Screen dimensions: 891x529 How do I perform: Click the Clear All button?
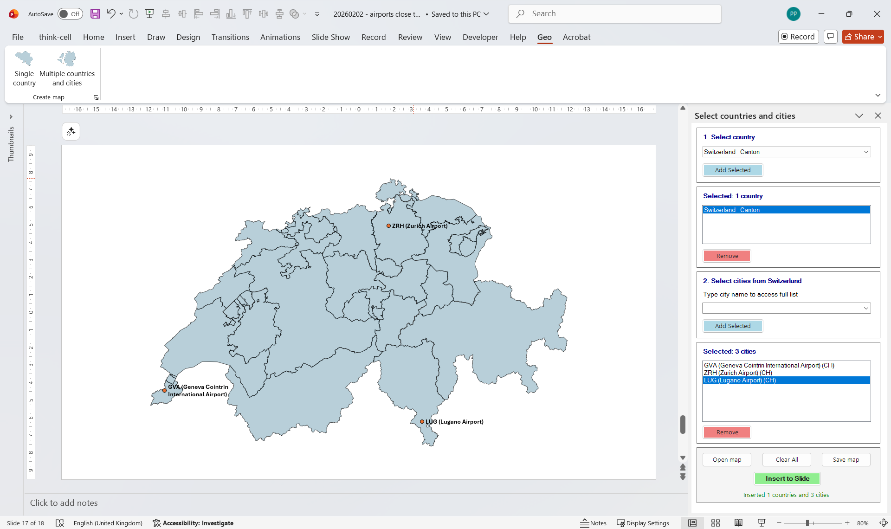(x=787, y=459)
